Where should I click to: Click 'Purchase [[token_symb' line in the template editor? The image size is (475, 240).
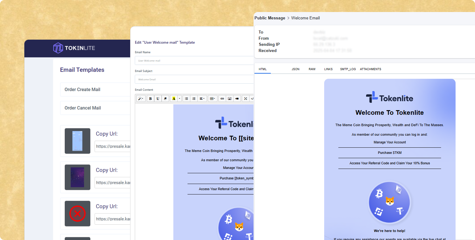[237, 178]
